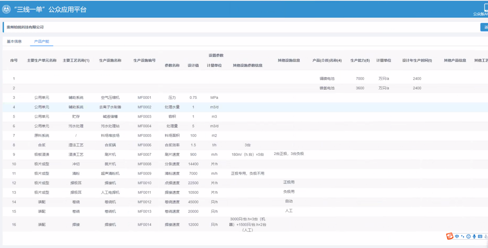The height and width of the screenshot is (248, 488).
Task: Click facility code MF0003
Action: pyautogui.click(x=145, y=117)
